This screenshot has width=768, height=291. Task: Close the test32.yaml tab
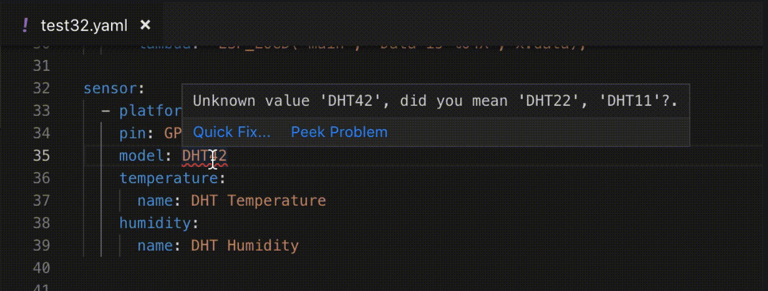click(145, 25)
